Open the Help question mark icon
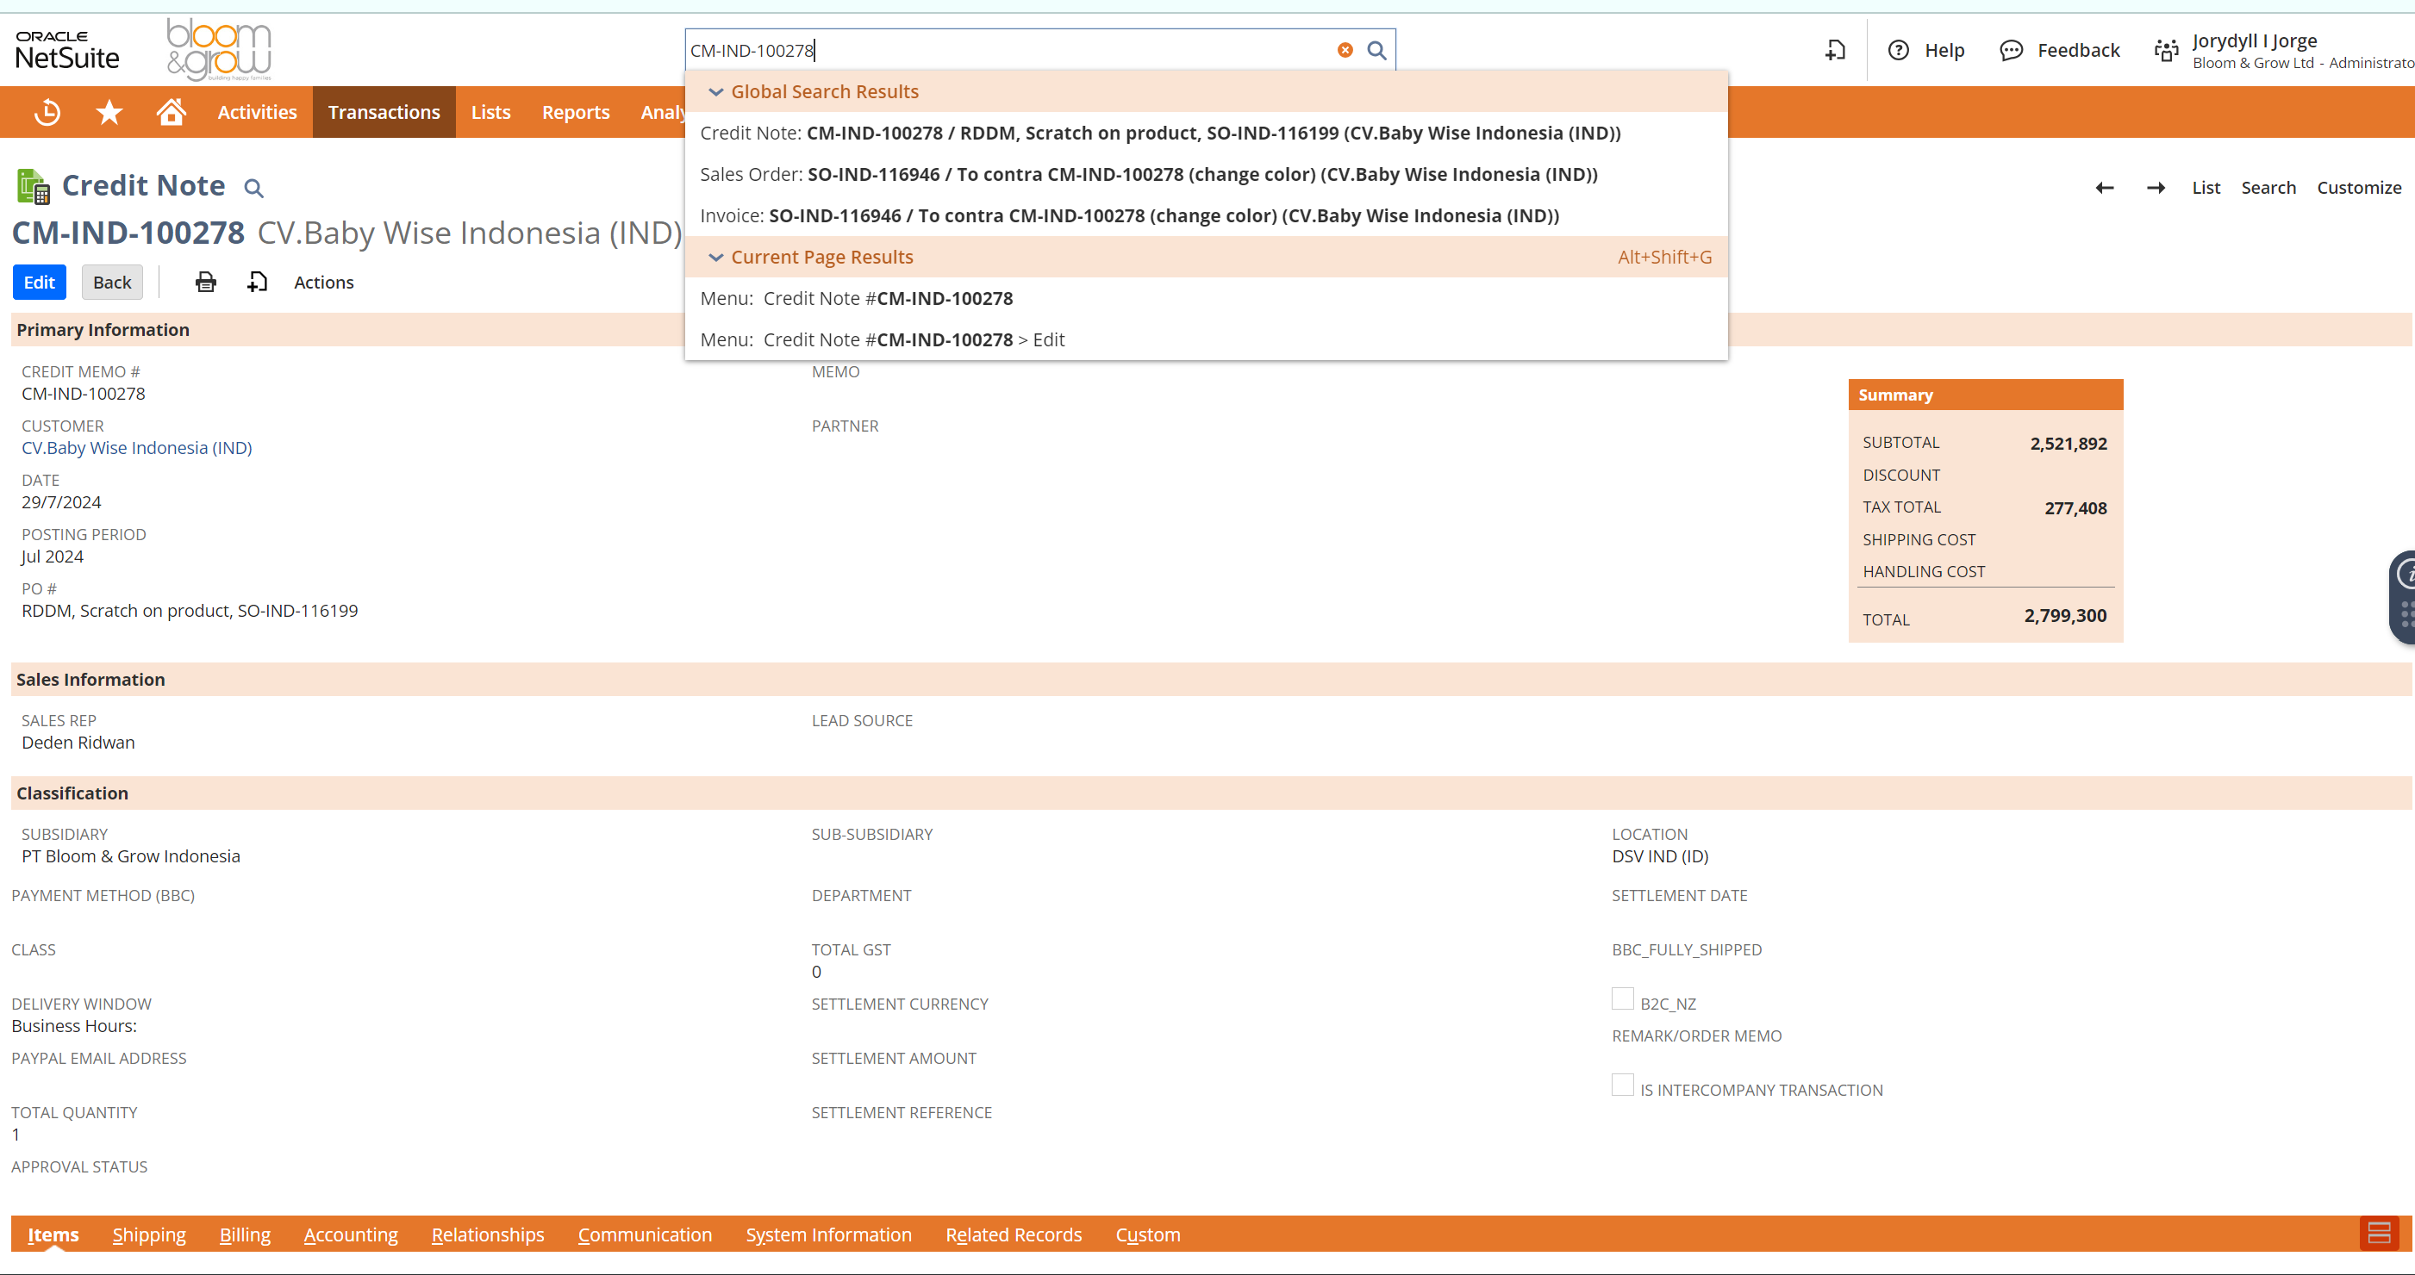 click(x=1899, y=51)
